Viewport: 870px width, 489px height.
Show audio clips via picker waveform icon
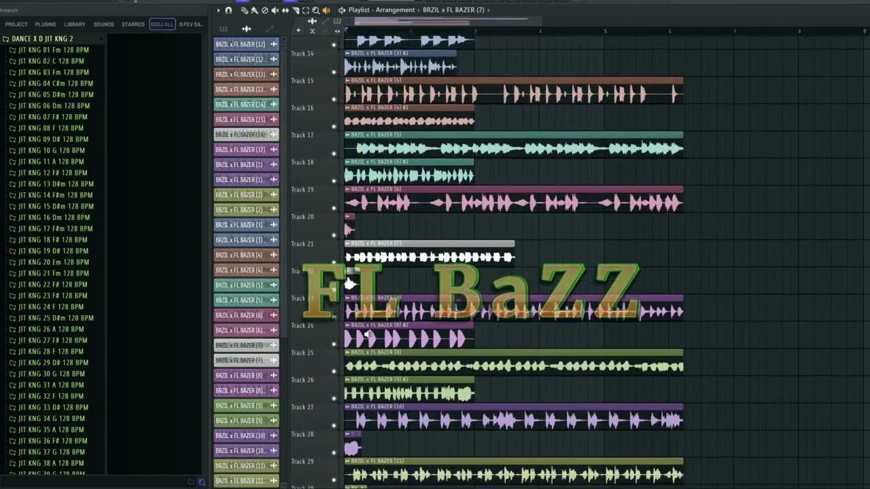pyautogui.click(x=246, y=29)
